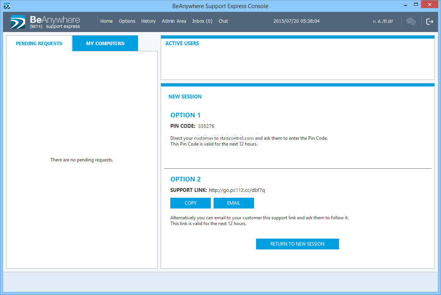Switch to My Computers tab
The image size is (441, 295).
click(105, 43)
